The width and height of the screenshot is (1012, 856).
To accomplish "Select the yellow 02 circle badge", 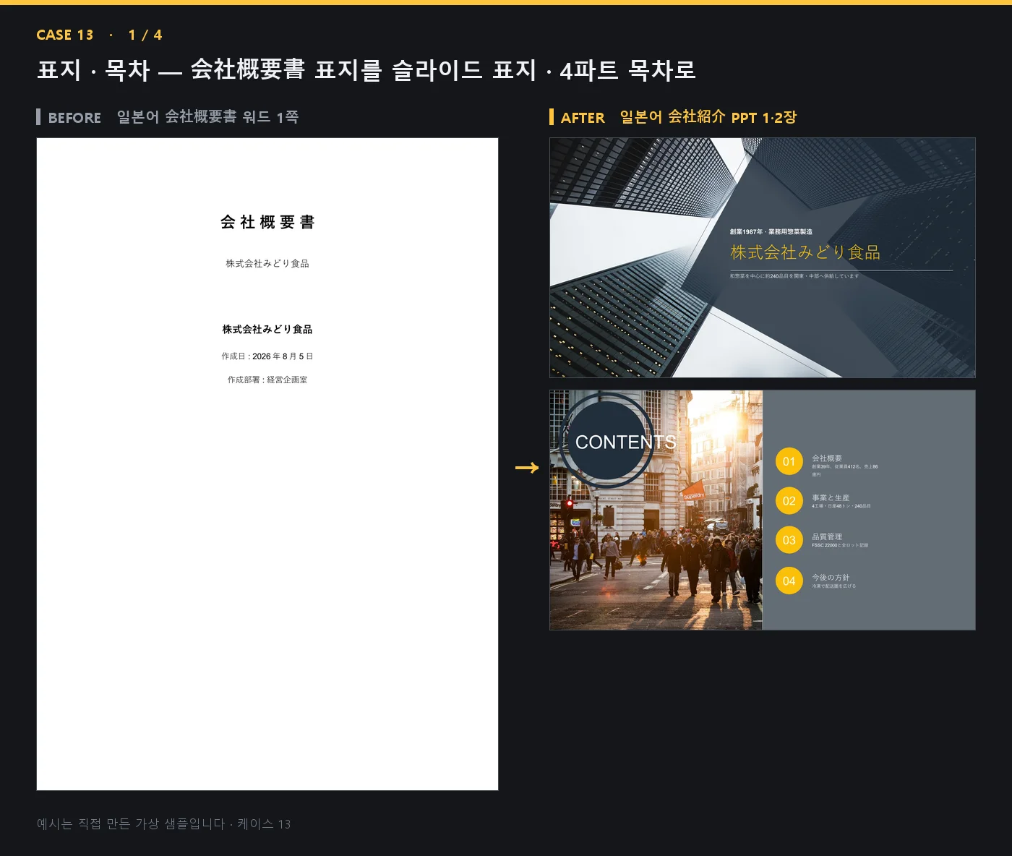I will 789,501.
